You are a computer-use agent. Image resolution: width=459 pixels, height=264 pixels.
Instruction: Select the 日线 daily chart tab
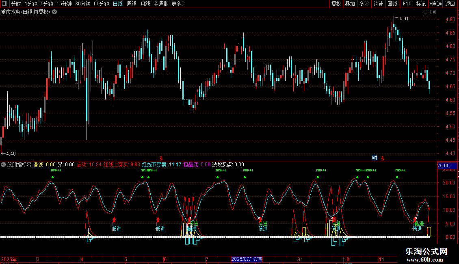tap(118, 4)
